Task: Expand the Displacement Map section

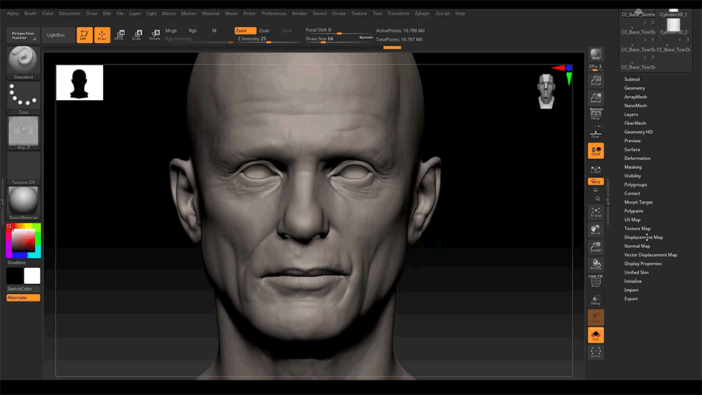Action: (643, 237)
